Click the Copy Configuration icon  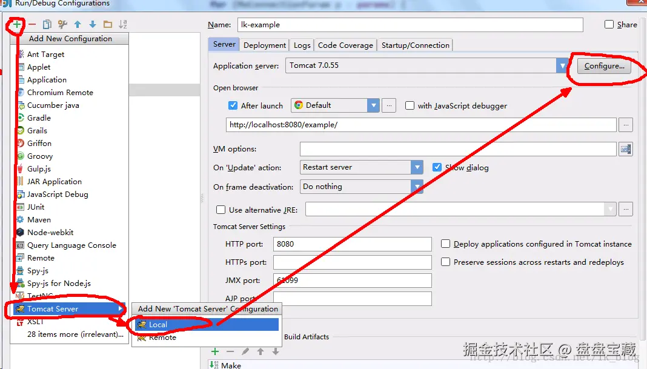[x=47, y=24]
